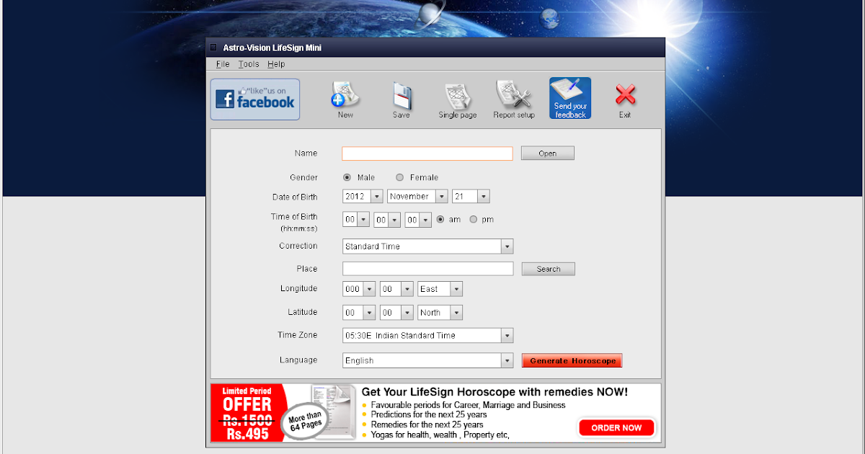Click the Search button beside Place
The width and height of the screenshot is (865, 454).
(x=548, y=269)
